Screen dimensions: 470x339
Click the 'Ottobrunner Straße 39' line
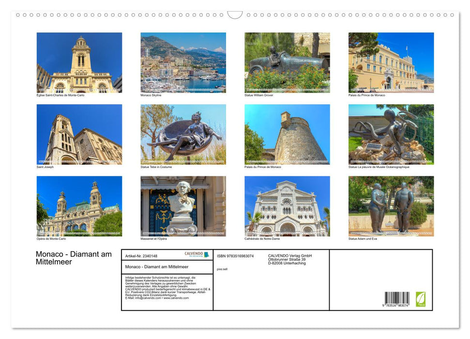pos(287,260)
